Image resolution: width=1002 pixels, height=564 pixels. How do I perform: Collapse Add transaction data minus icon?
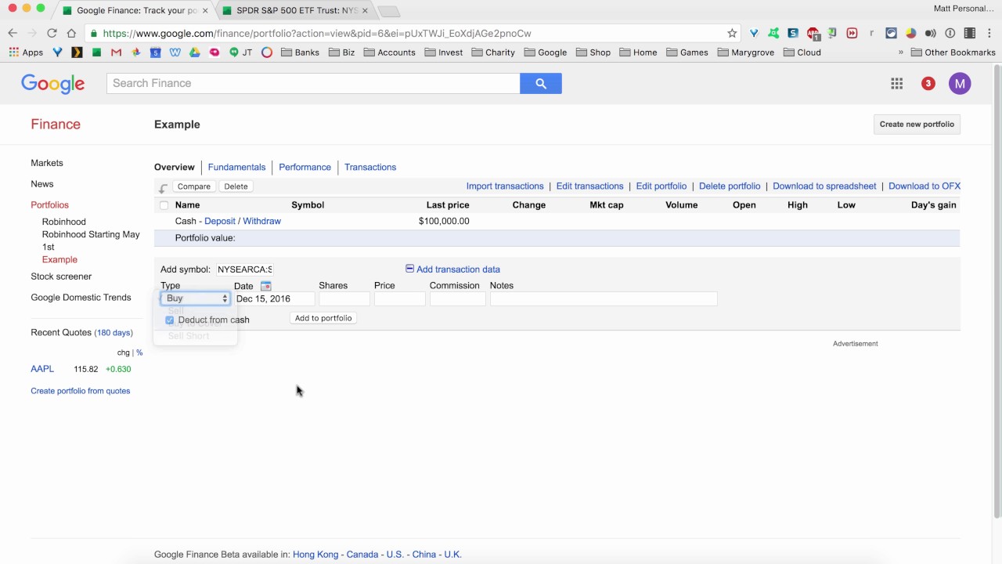pos(409,269)
